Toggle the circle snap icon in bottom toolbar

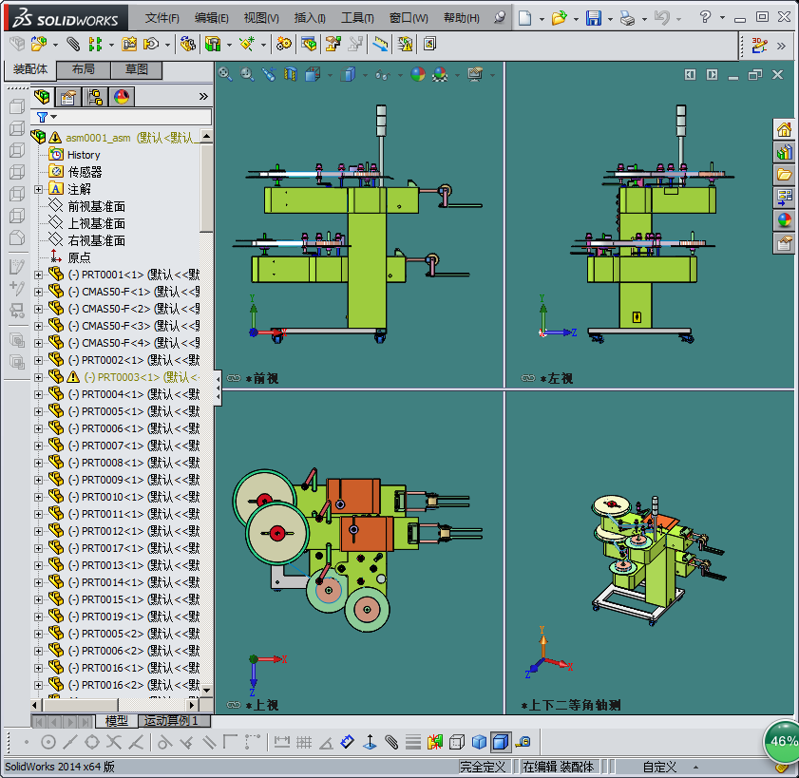click(48, 742)
